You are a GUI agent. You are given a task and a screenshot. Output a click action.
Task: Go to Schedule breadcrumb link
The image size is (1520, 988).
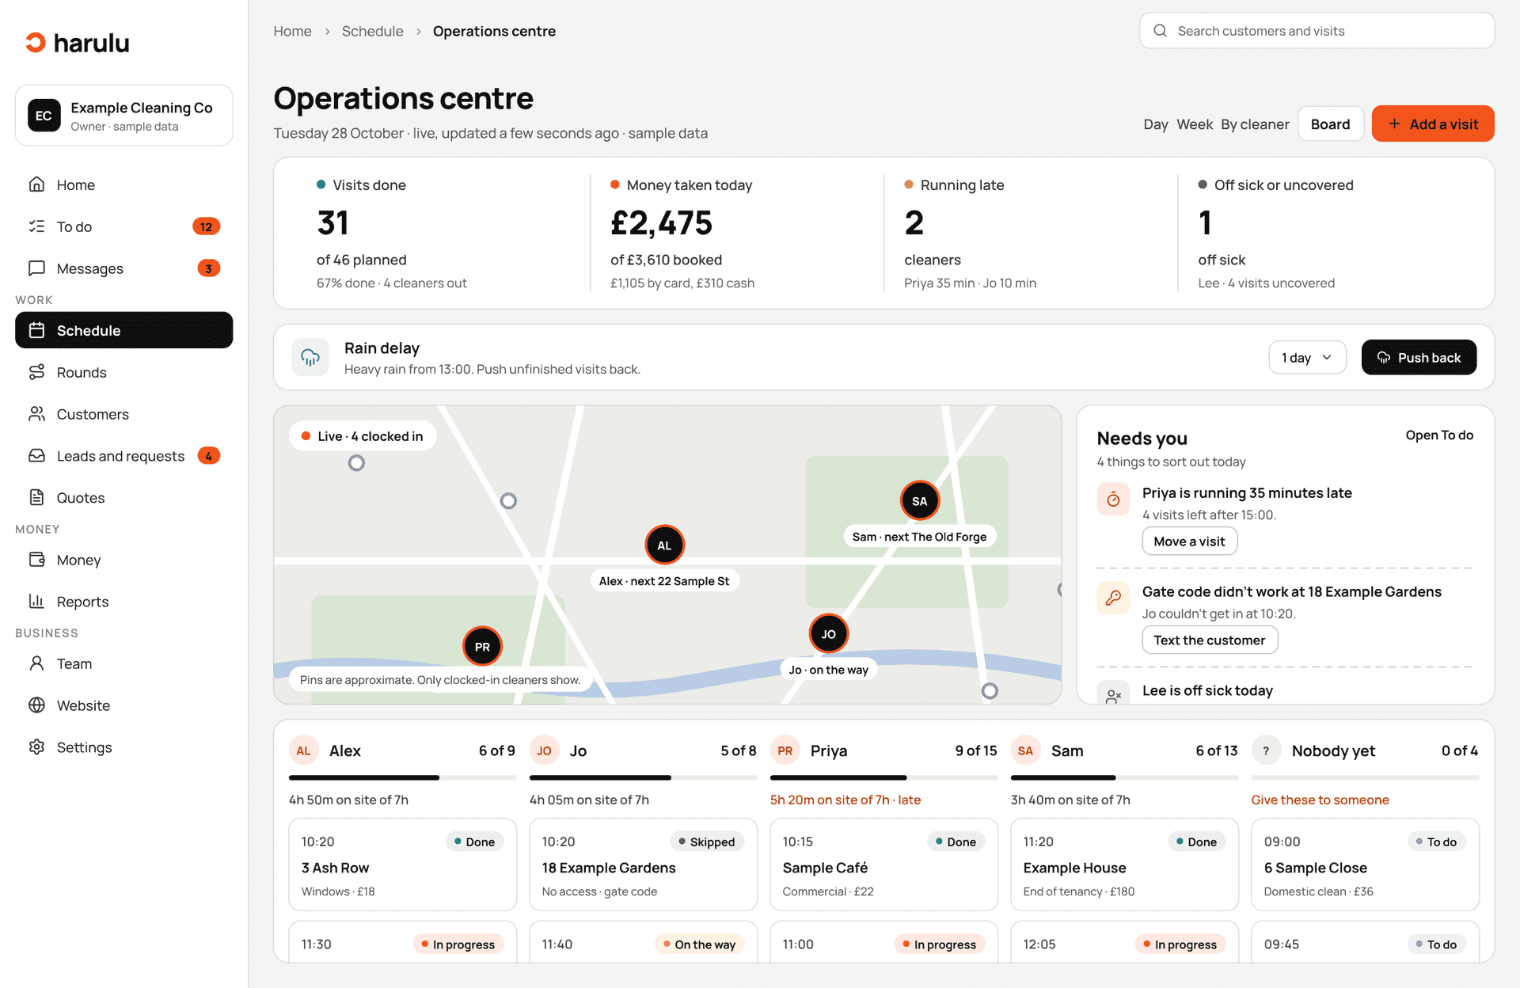(x=373, y=31)
